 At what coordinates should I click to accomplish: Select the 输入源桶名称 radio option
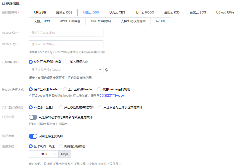click(x=67, y=62)
